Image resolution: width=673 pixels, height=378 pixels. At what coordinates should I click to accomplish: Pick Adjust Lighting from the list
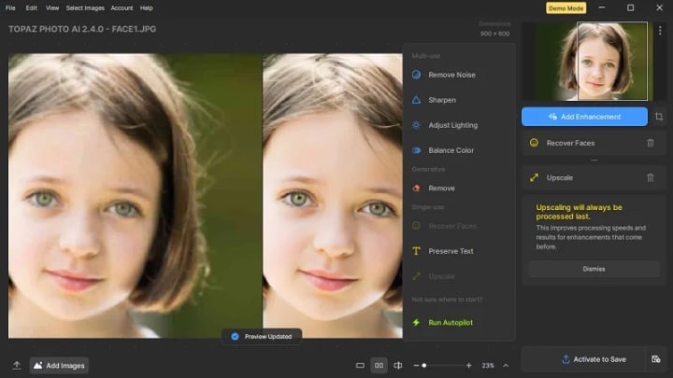(452, 125)
